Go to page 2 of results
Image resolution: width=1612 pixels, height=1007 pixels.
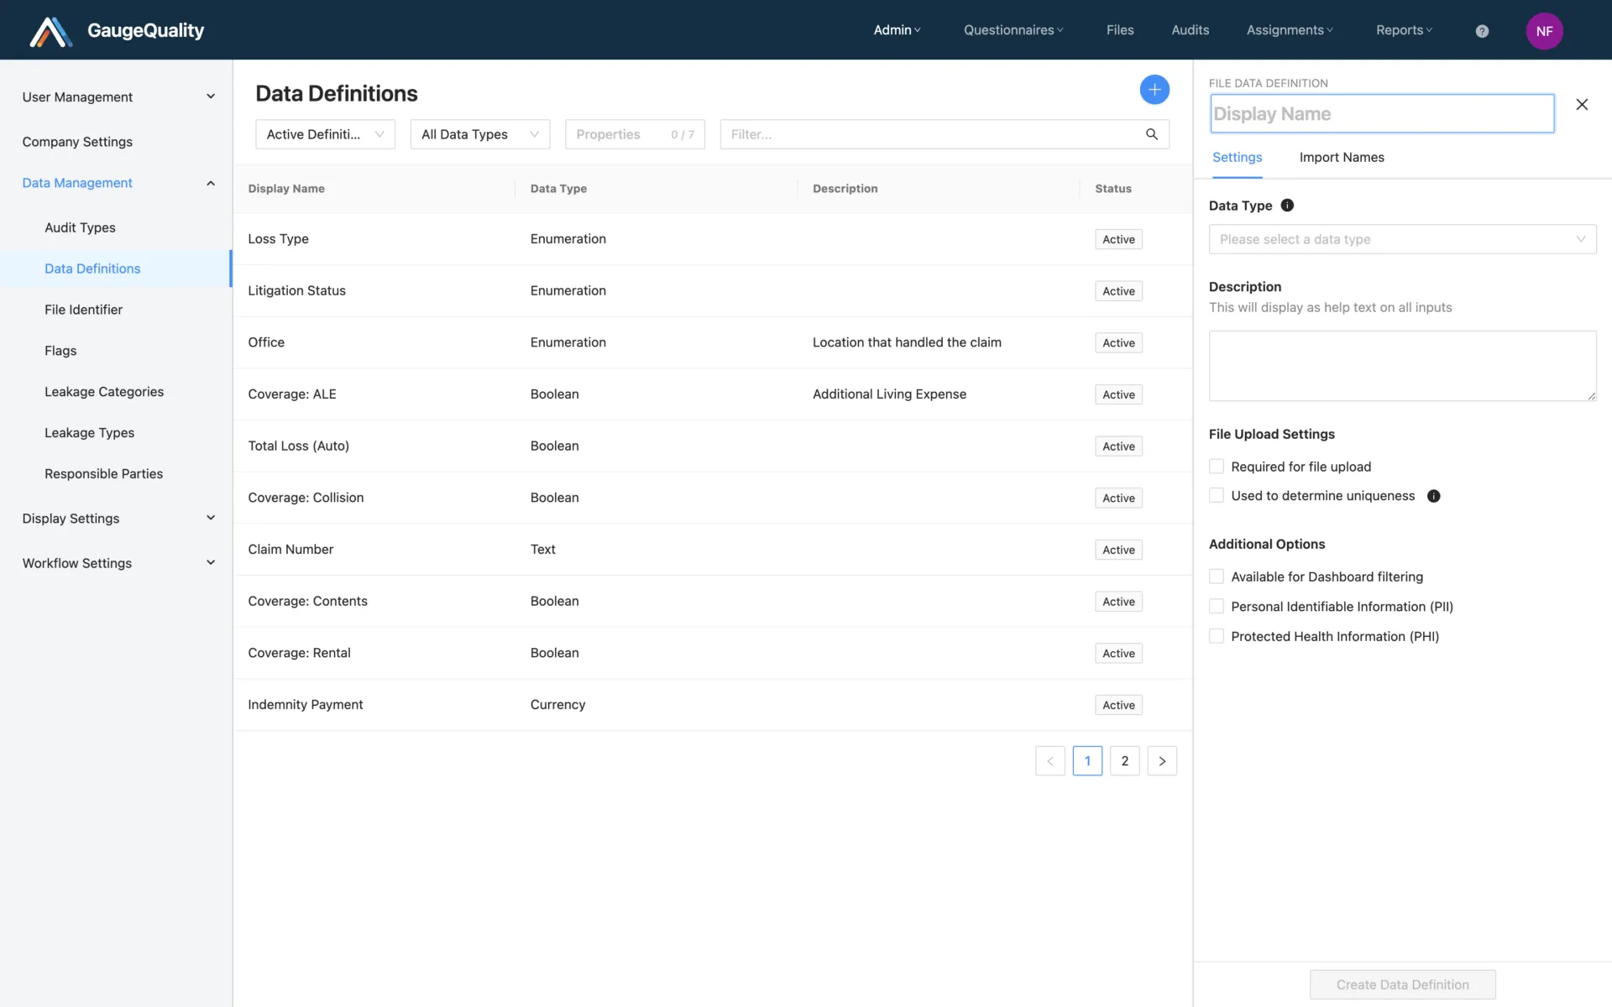coord(1124,761)
